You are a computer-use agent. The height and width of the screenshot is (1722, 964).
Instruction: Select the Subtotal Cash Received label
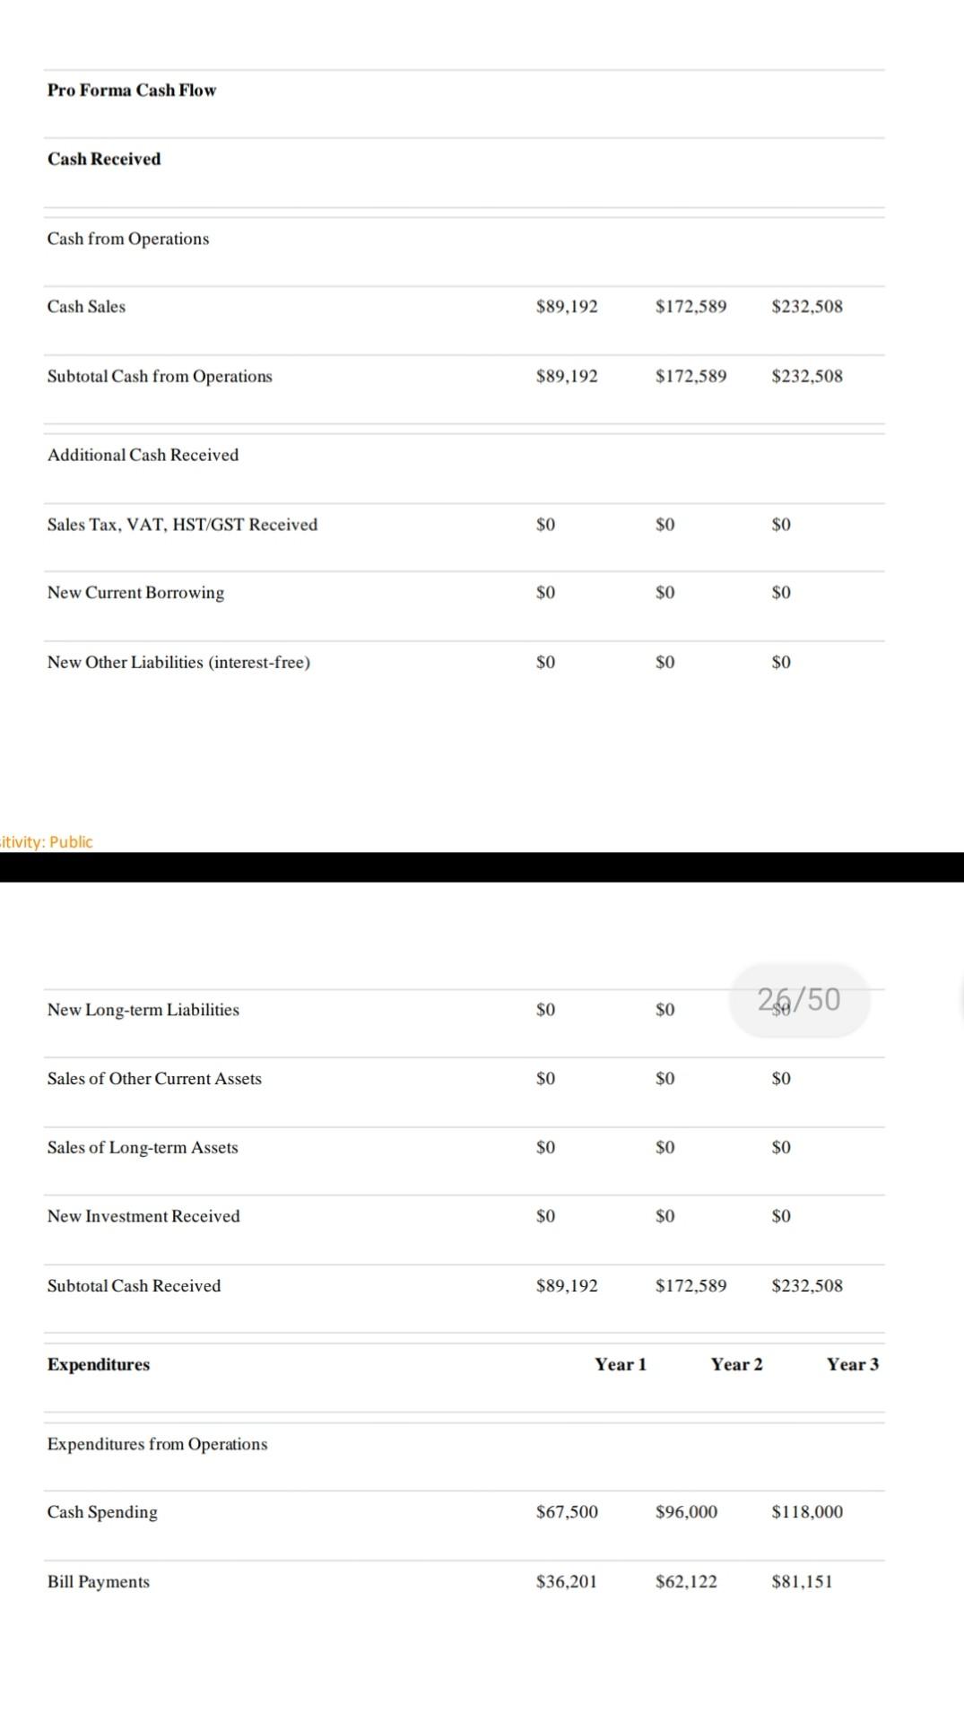(x=134, y=1286)
